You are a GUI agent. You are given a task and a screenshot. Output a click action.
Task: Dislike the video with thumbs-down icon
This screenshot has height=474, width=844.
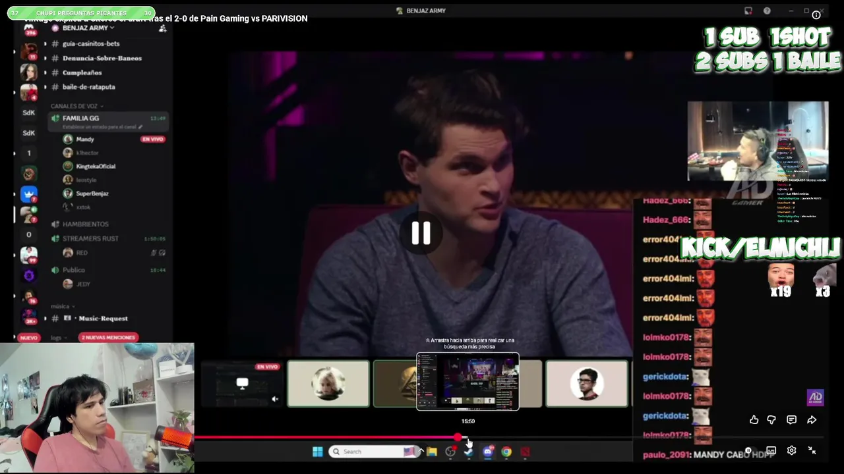(771, 420)
